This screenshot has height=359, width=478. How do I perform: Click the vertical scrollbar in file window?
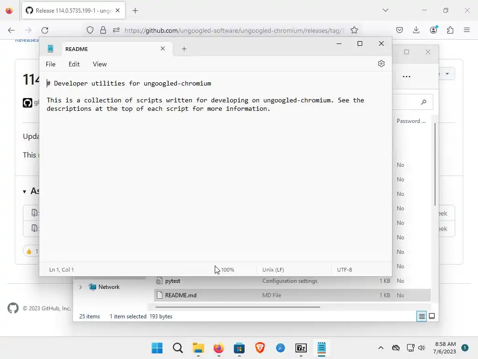click(435, 164)
